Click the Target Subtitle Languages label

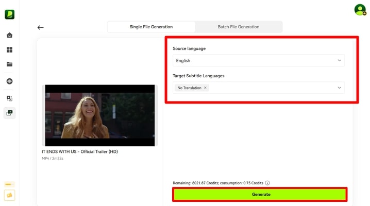point(198,76)
